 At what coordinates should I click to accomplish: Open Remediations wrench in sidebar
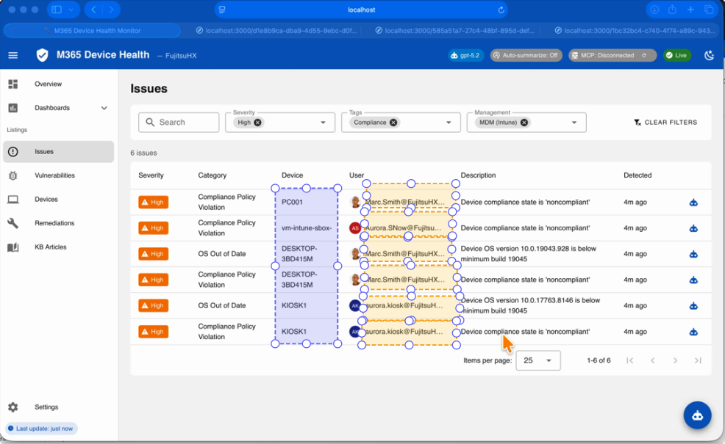(13, 223)
